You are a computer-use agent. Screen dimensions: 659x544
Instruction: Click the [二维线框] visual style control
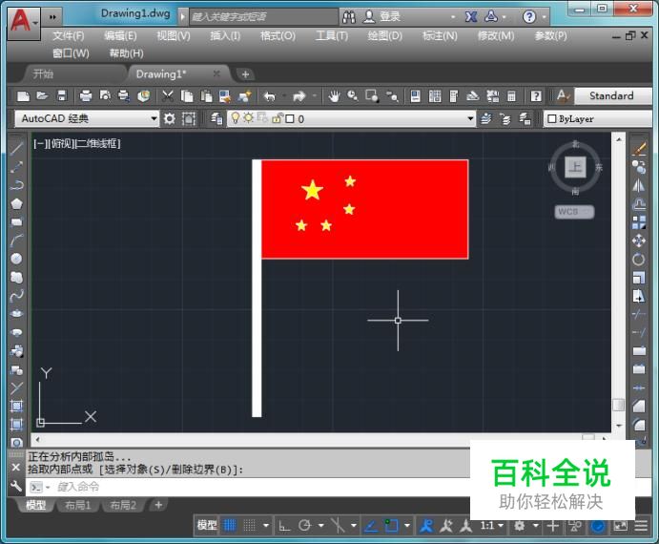(x=97, y=143)
